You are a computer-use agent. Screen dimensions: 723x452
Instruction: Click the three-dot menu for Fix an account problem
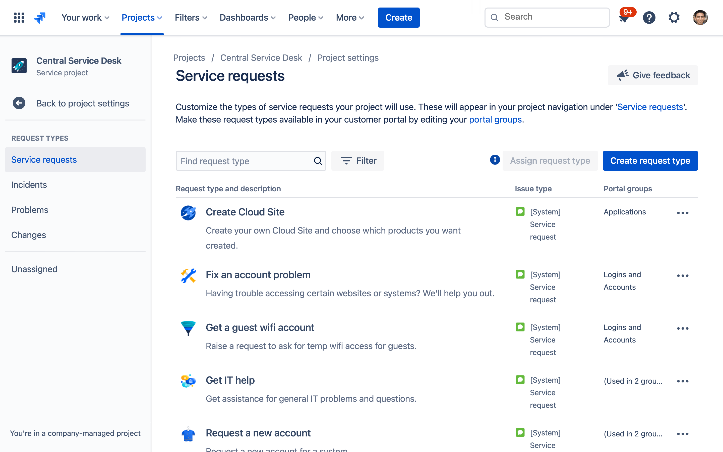[683, 275]
